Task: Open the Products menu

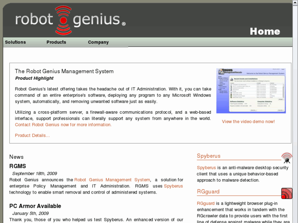Action: click(x=56, y=42)
